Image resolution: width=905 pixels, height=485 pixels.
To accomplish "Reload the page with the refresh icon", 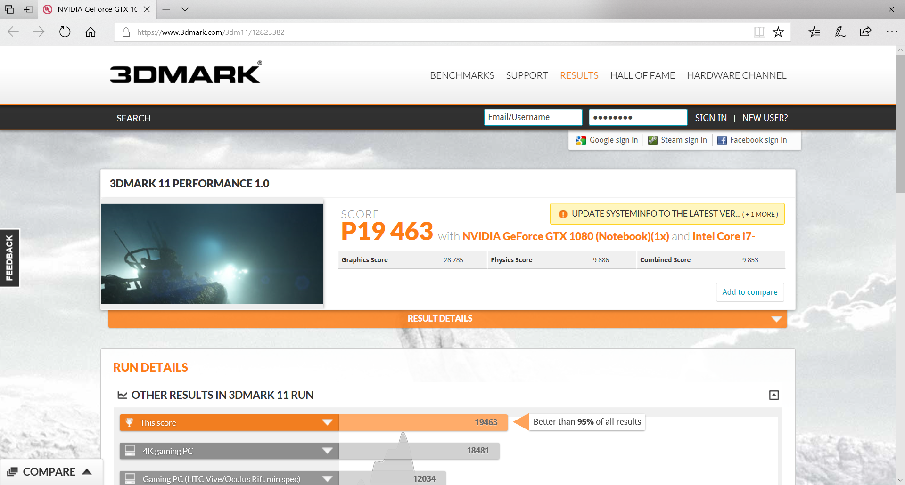I will pyautogui.click(x=65, y=32).
